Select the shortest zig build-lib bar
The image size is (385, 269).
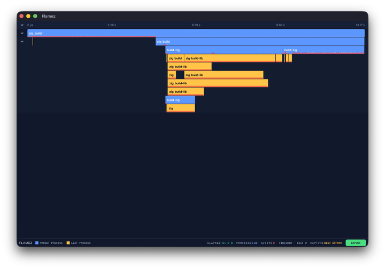point(186,92)
